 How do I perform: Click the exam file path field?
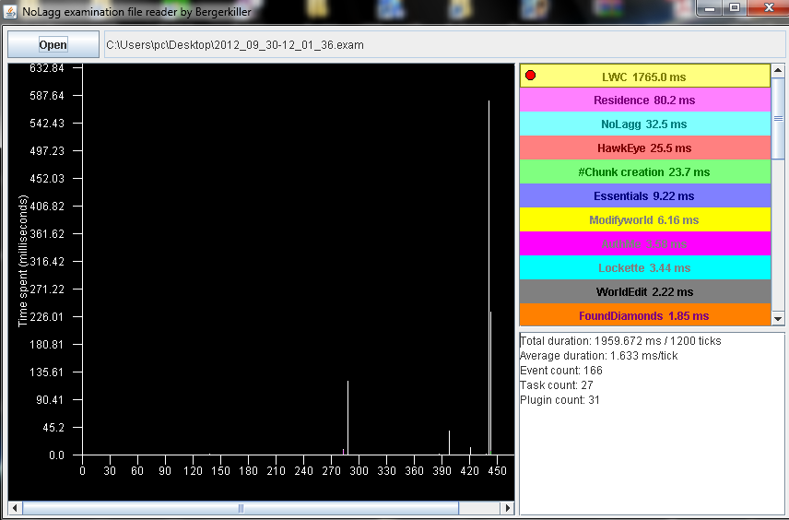444,45
